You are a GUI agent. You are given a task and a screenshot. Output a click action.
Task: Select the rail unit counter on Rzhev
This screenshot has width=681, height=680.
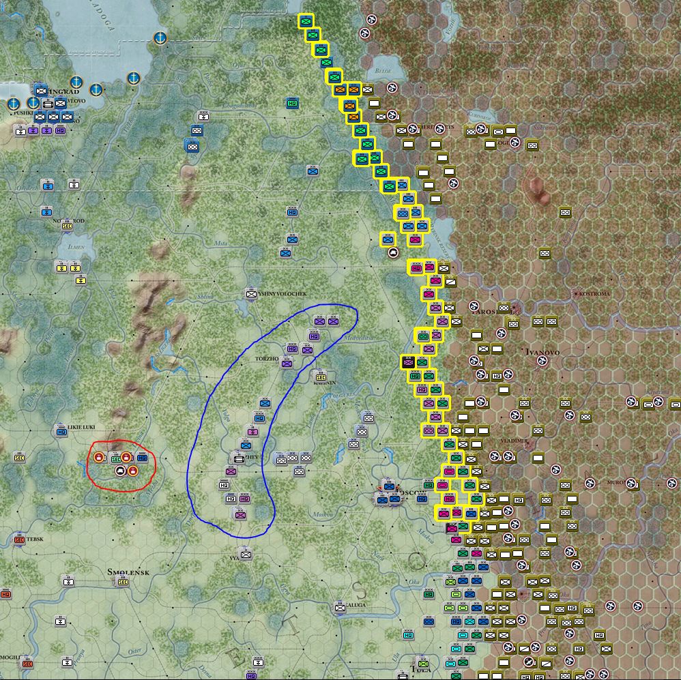238,458
